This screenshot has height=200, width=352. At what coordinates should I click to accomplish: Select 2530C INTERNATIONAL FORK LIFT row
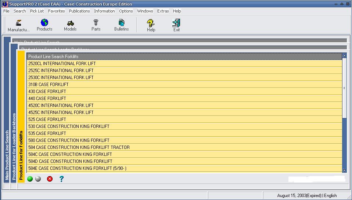click(x=184, y=77)
